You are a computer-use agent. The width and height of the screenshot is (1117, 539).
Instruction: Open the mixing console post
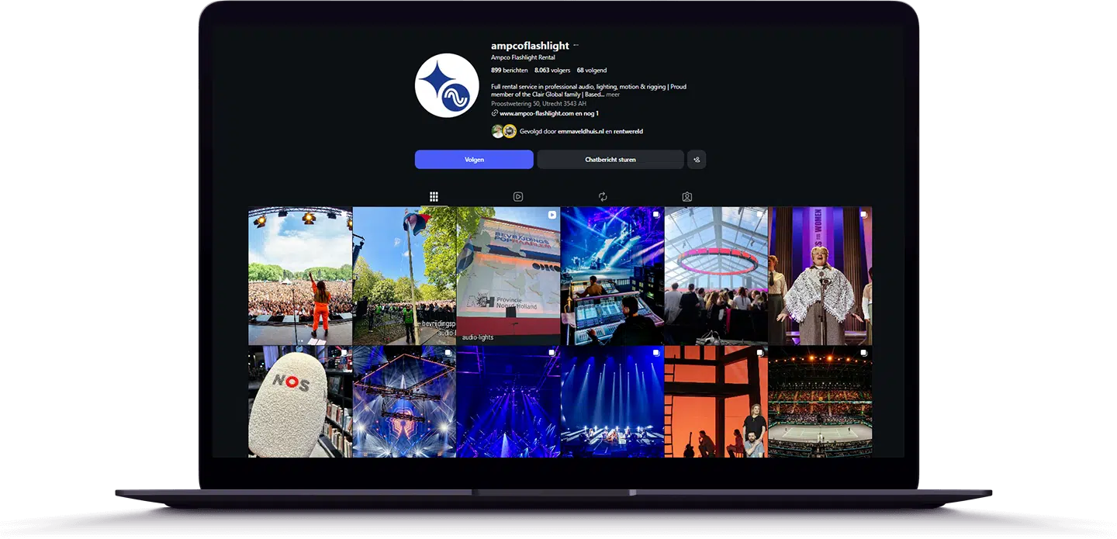612,275
